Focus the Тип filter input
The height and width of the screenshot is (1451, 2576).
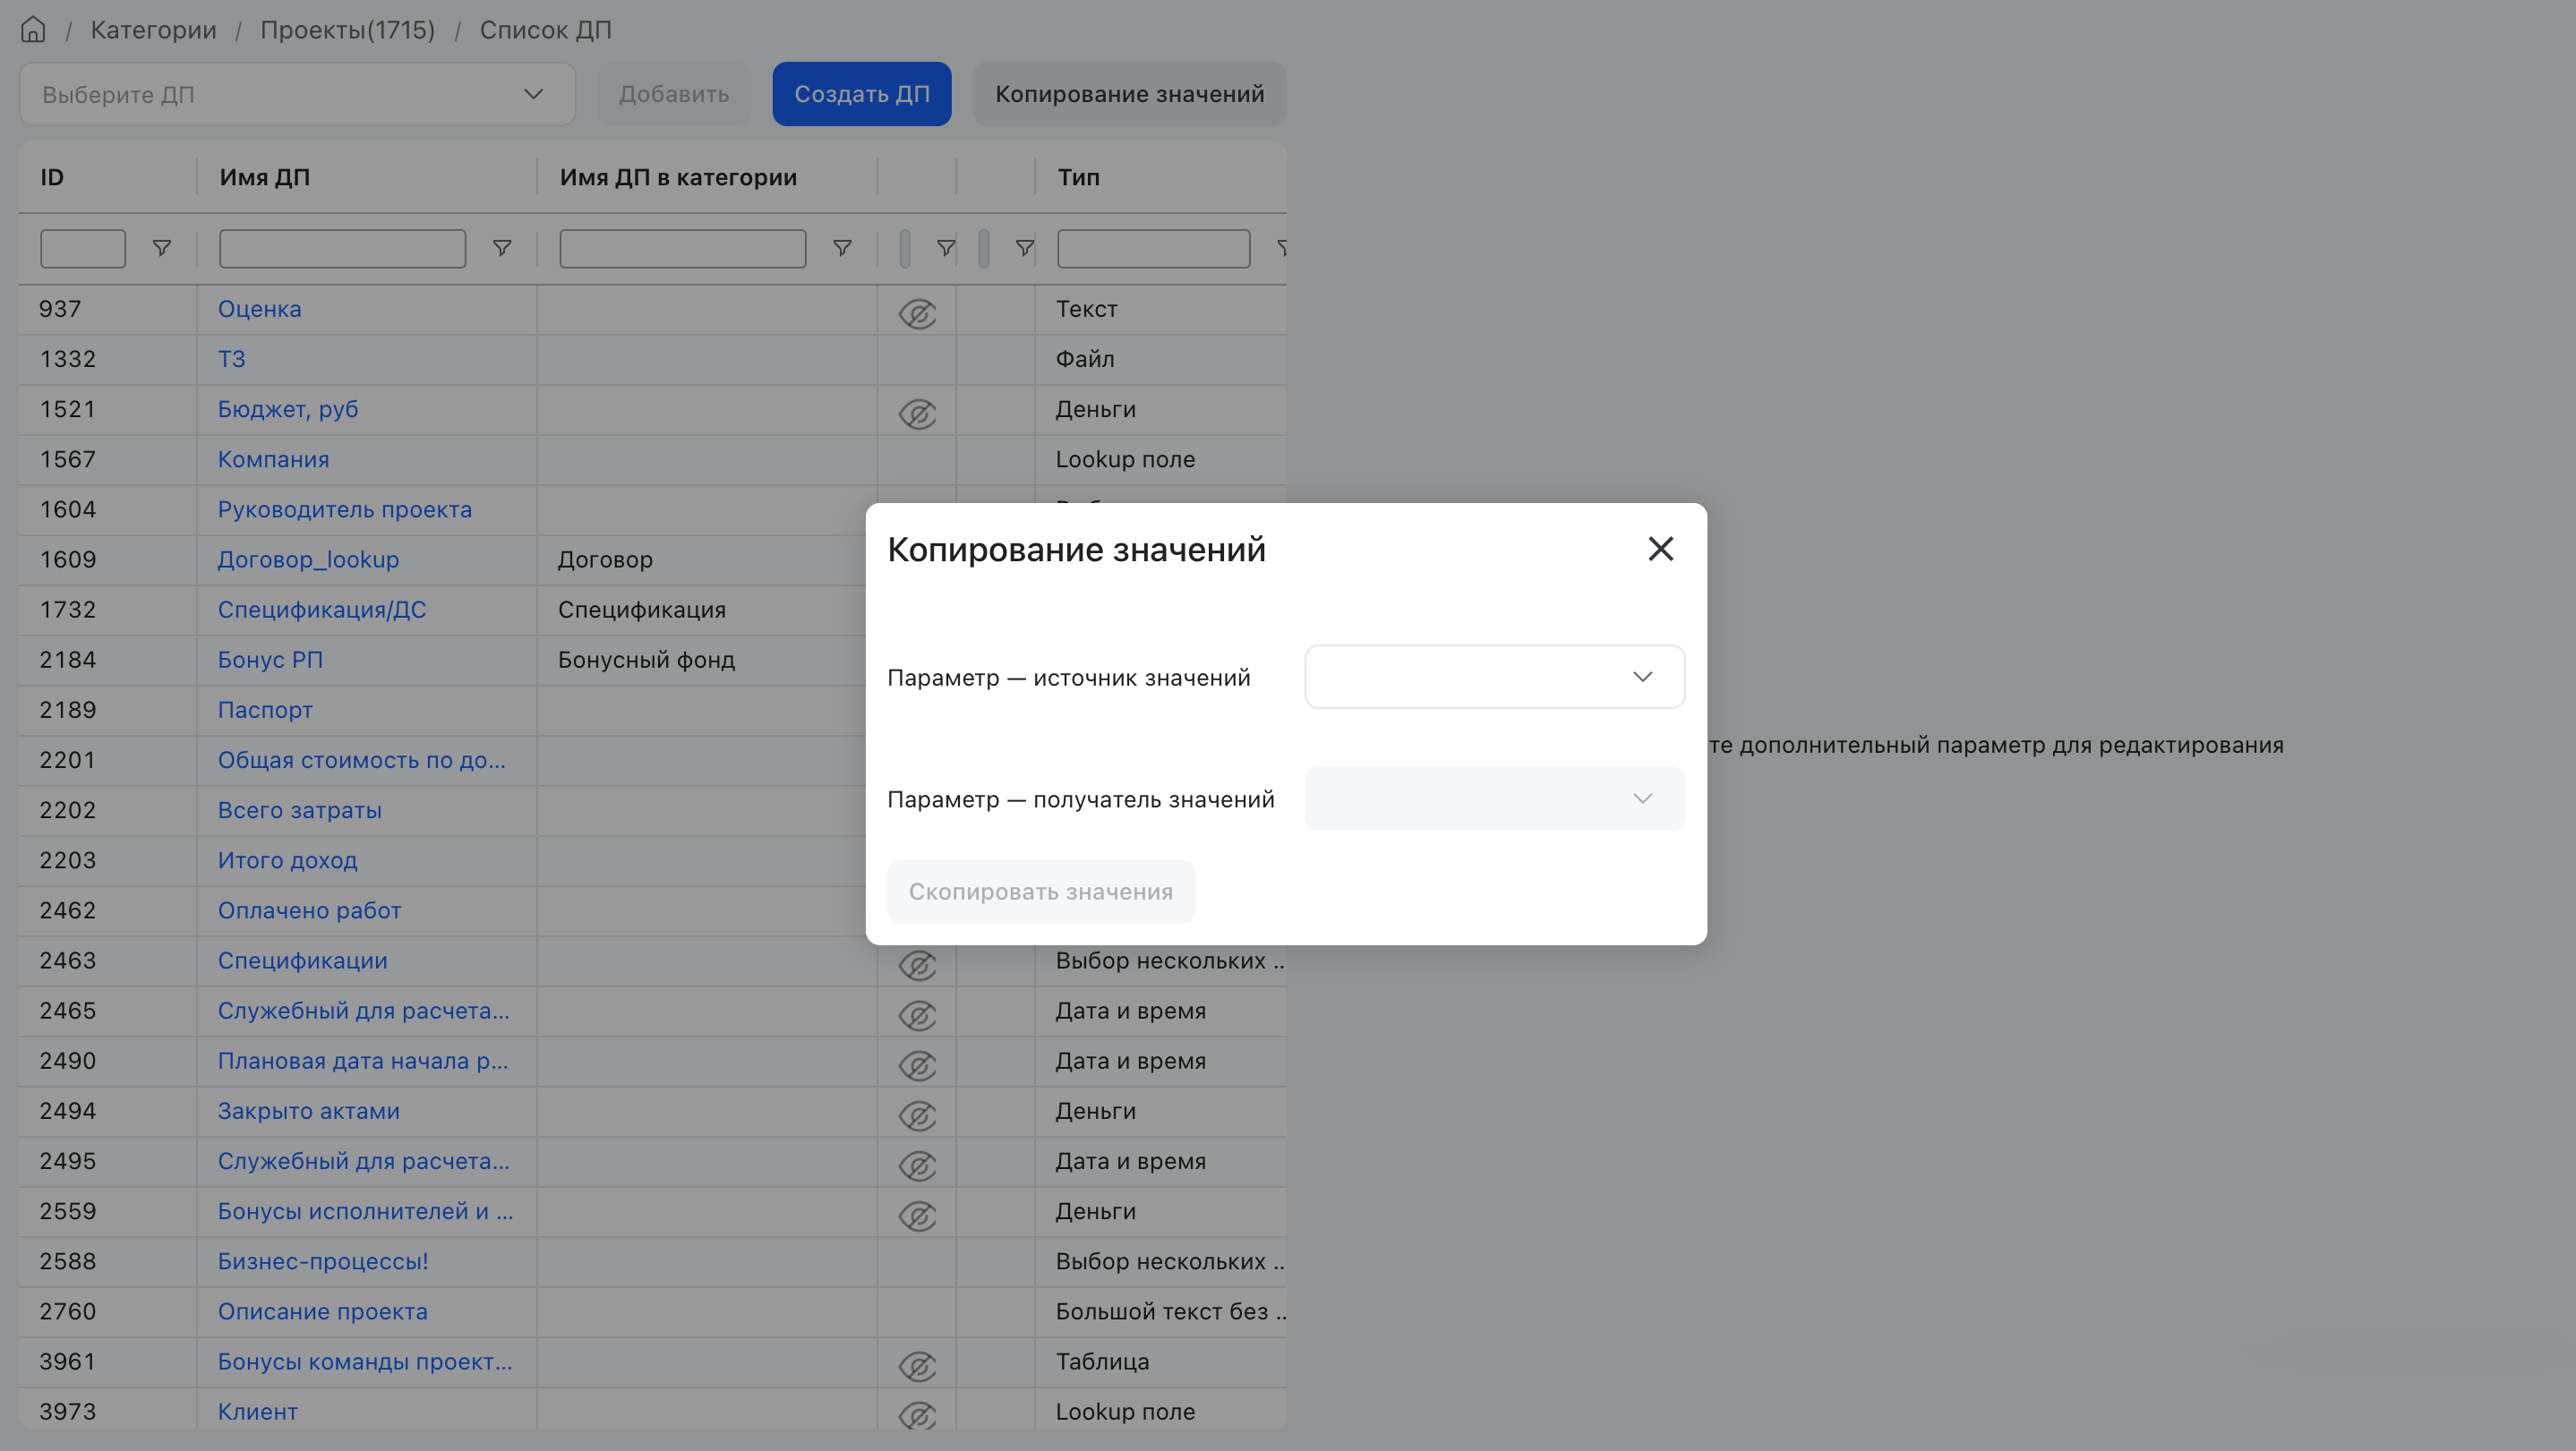point(1153,248)
